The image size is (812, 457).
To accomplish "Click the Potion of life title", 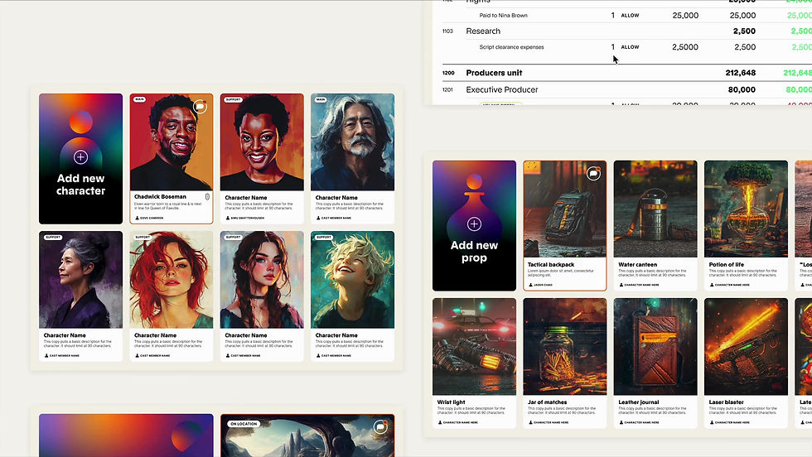I will (727, 264).
